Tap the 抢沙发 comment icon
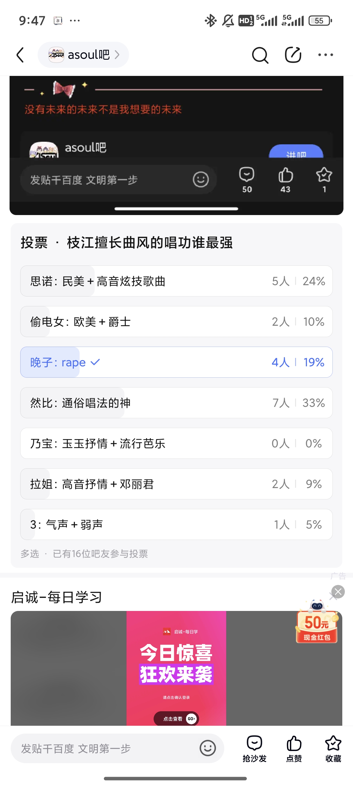Image resolution: width=353 pixels, height=786 pixels. 254,748
